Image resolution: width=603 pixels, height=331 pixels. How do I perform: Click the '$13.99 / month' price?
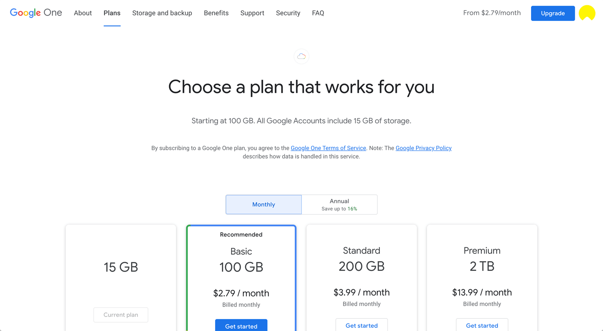click(x=482, y=292)
